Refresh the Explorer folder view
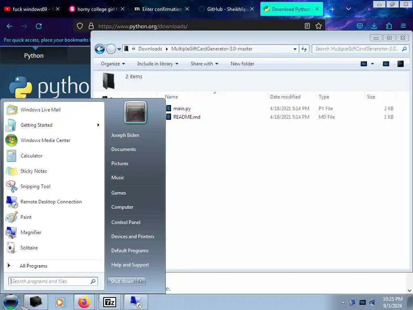This screenshot has height=310, width=413. 304,49
